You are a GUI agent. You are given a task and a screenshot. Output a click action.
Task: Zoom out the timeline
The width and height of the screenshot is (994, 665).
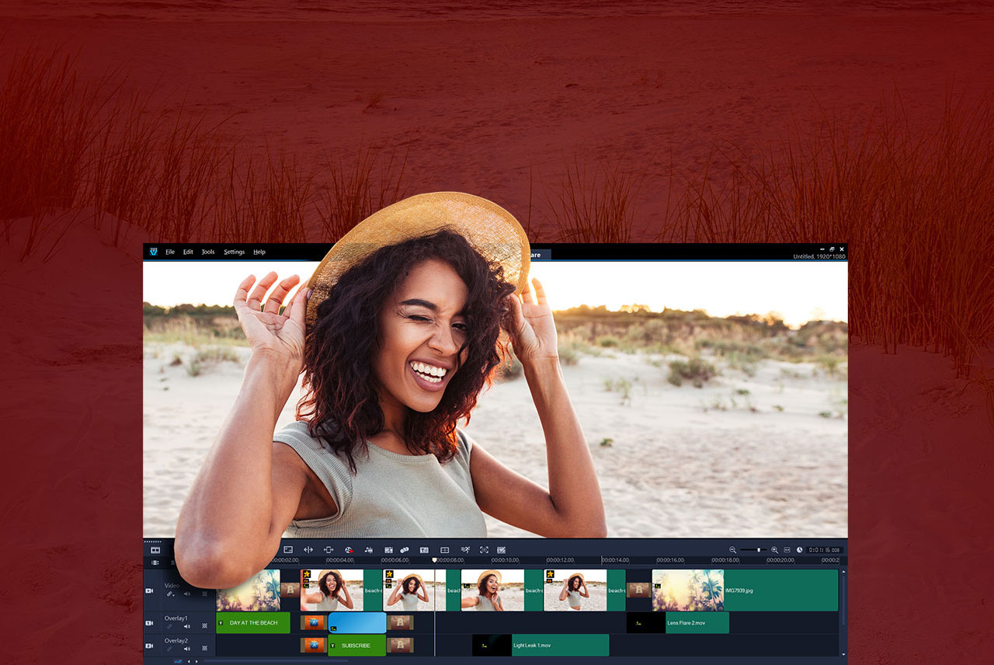732,550
